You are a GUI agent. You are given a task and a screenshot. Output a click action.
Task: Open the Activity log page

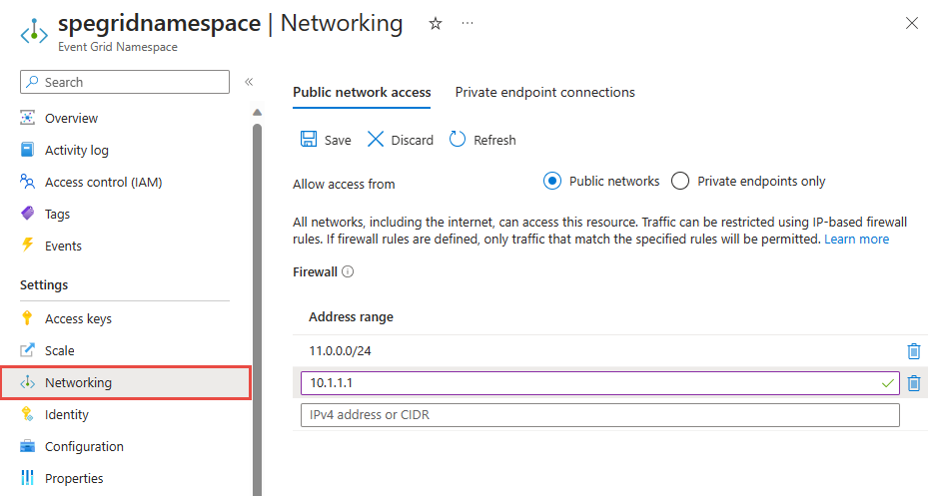(77, 151)
